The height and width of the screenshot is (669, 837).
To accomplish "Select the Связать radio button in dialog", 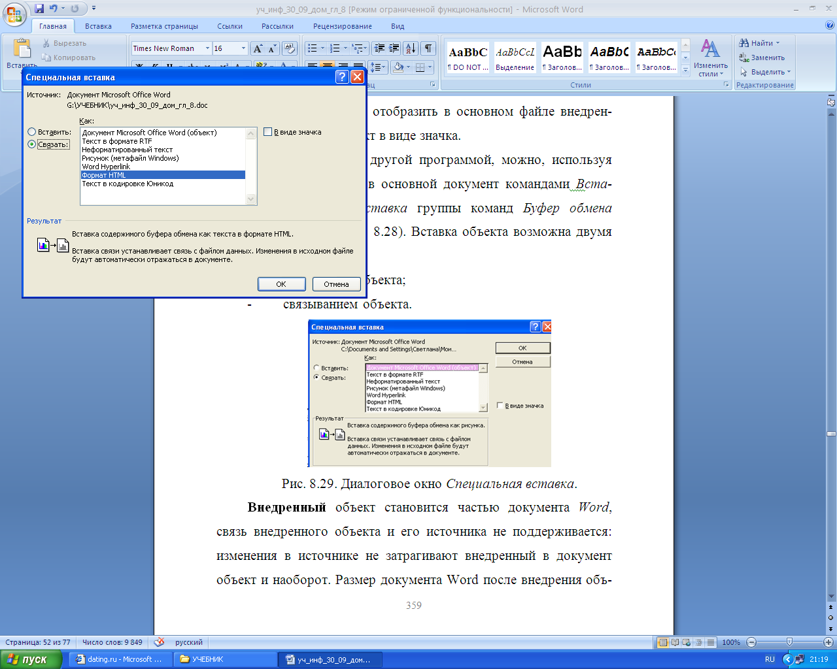I will (x=31, y=144).
